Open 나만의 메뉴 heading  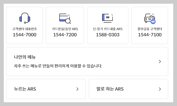pyautogui.click(x=25, y=57)
